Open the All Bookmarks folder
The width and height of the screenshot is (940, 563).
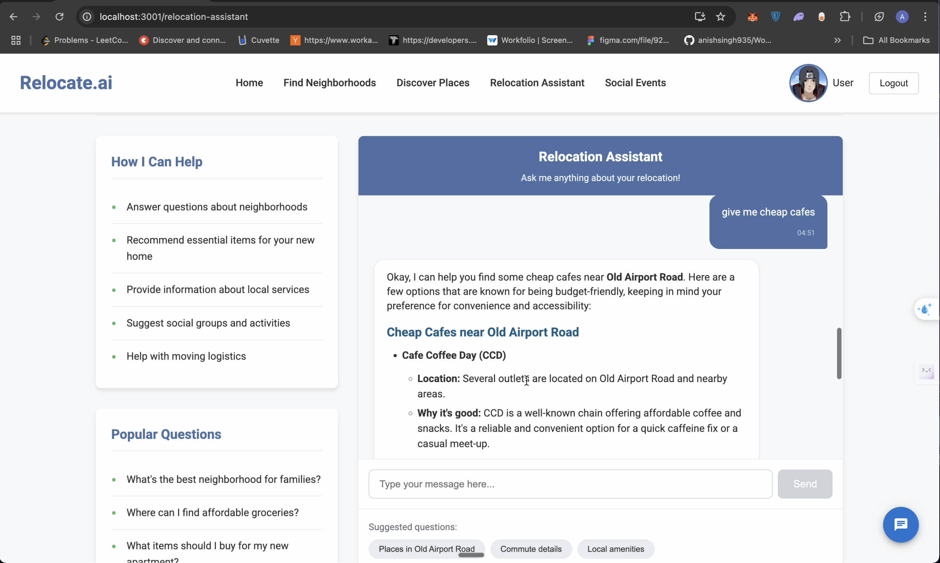pos(896,40)
